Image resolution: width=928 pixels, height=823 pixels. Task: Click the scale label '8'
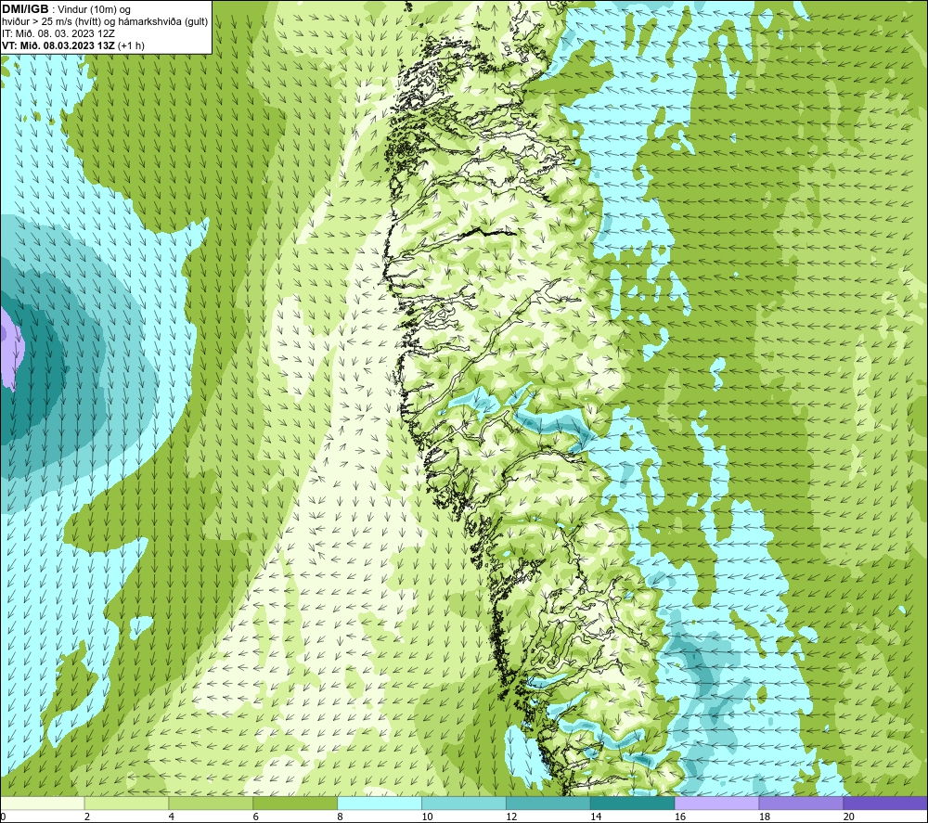pos(340,817)
